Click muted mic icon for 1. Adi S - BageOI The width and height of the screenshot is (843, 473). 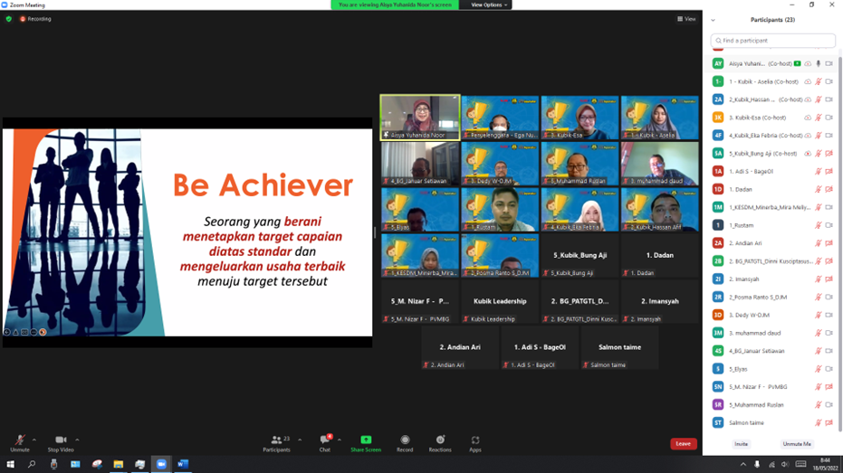pyautogui.click(x=819, y=171)
